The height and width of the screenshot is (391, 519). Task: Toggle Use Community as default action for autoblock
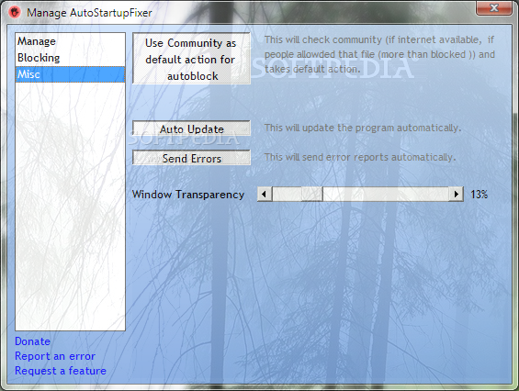191,59
